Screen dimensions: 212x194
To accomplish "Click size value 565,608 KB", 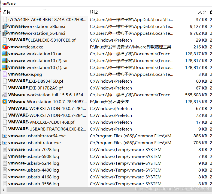I will 196,95.
